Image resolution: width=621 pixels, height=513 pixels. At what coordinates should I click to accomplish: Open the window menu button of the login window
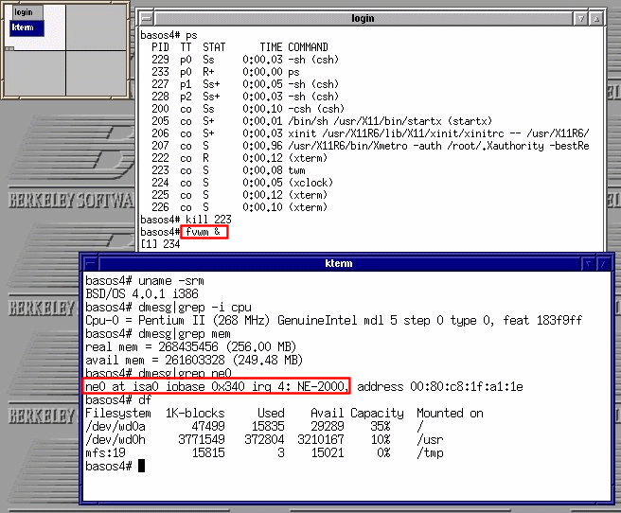click(147, 18)
